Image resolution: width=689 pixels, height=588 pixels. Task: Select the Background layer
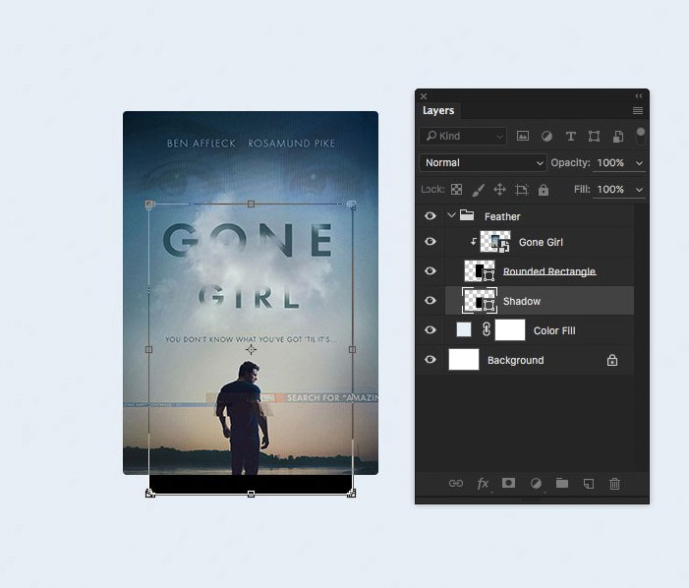[515, 360]
